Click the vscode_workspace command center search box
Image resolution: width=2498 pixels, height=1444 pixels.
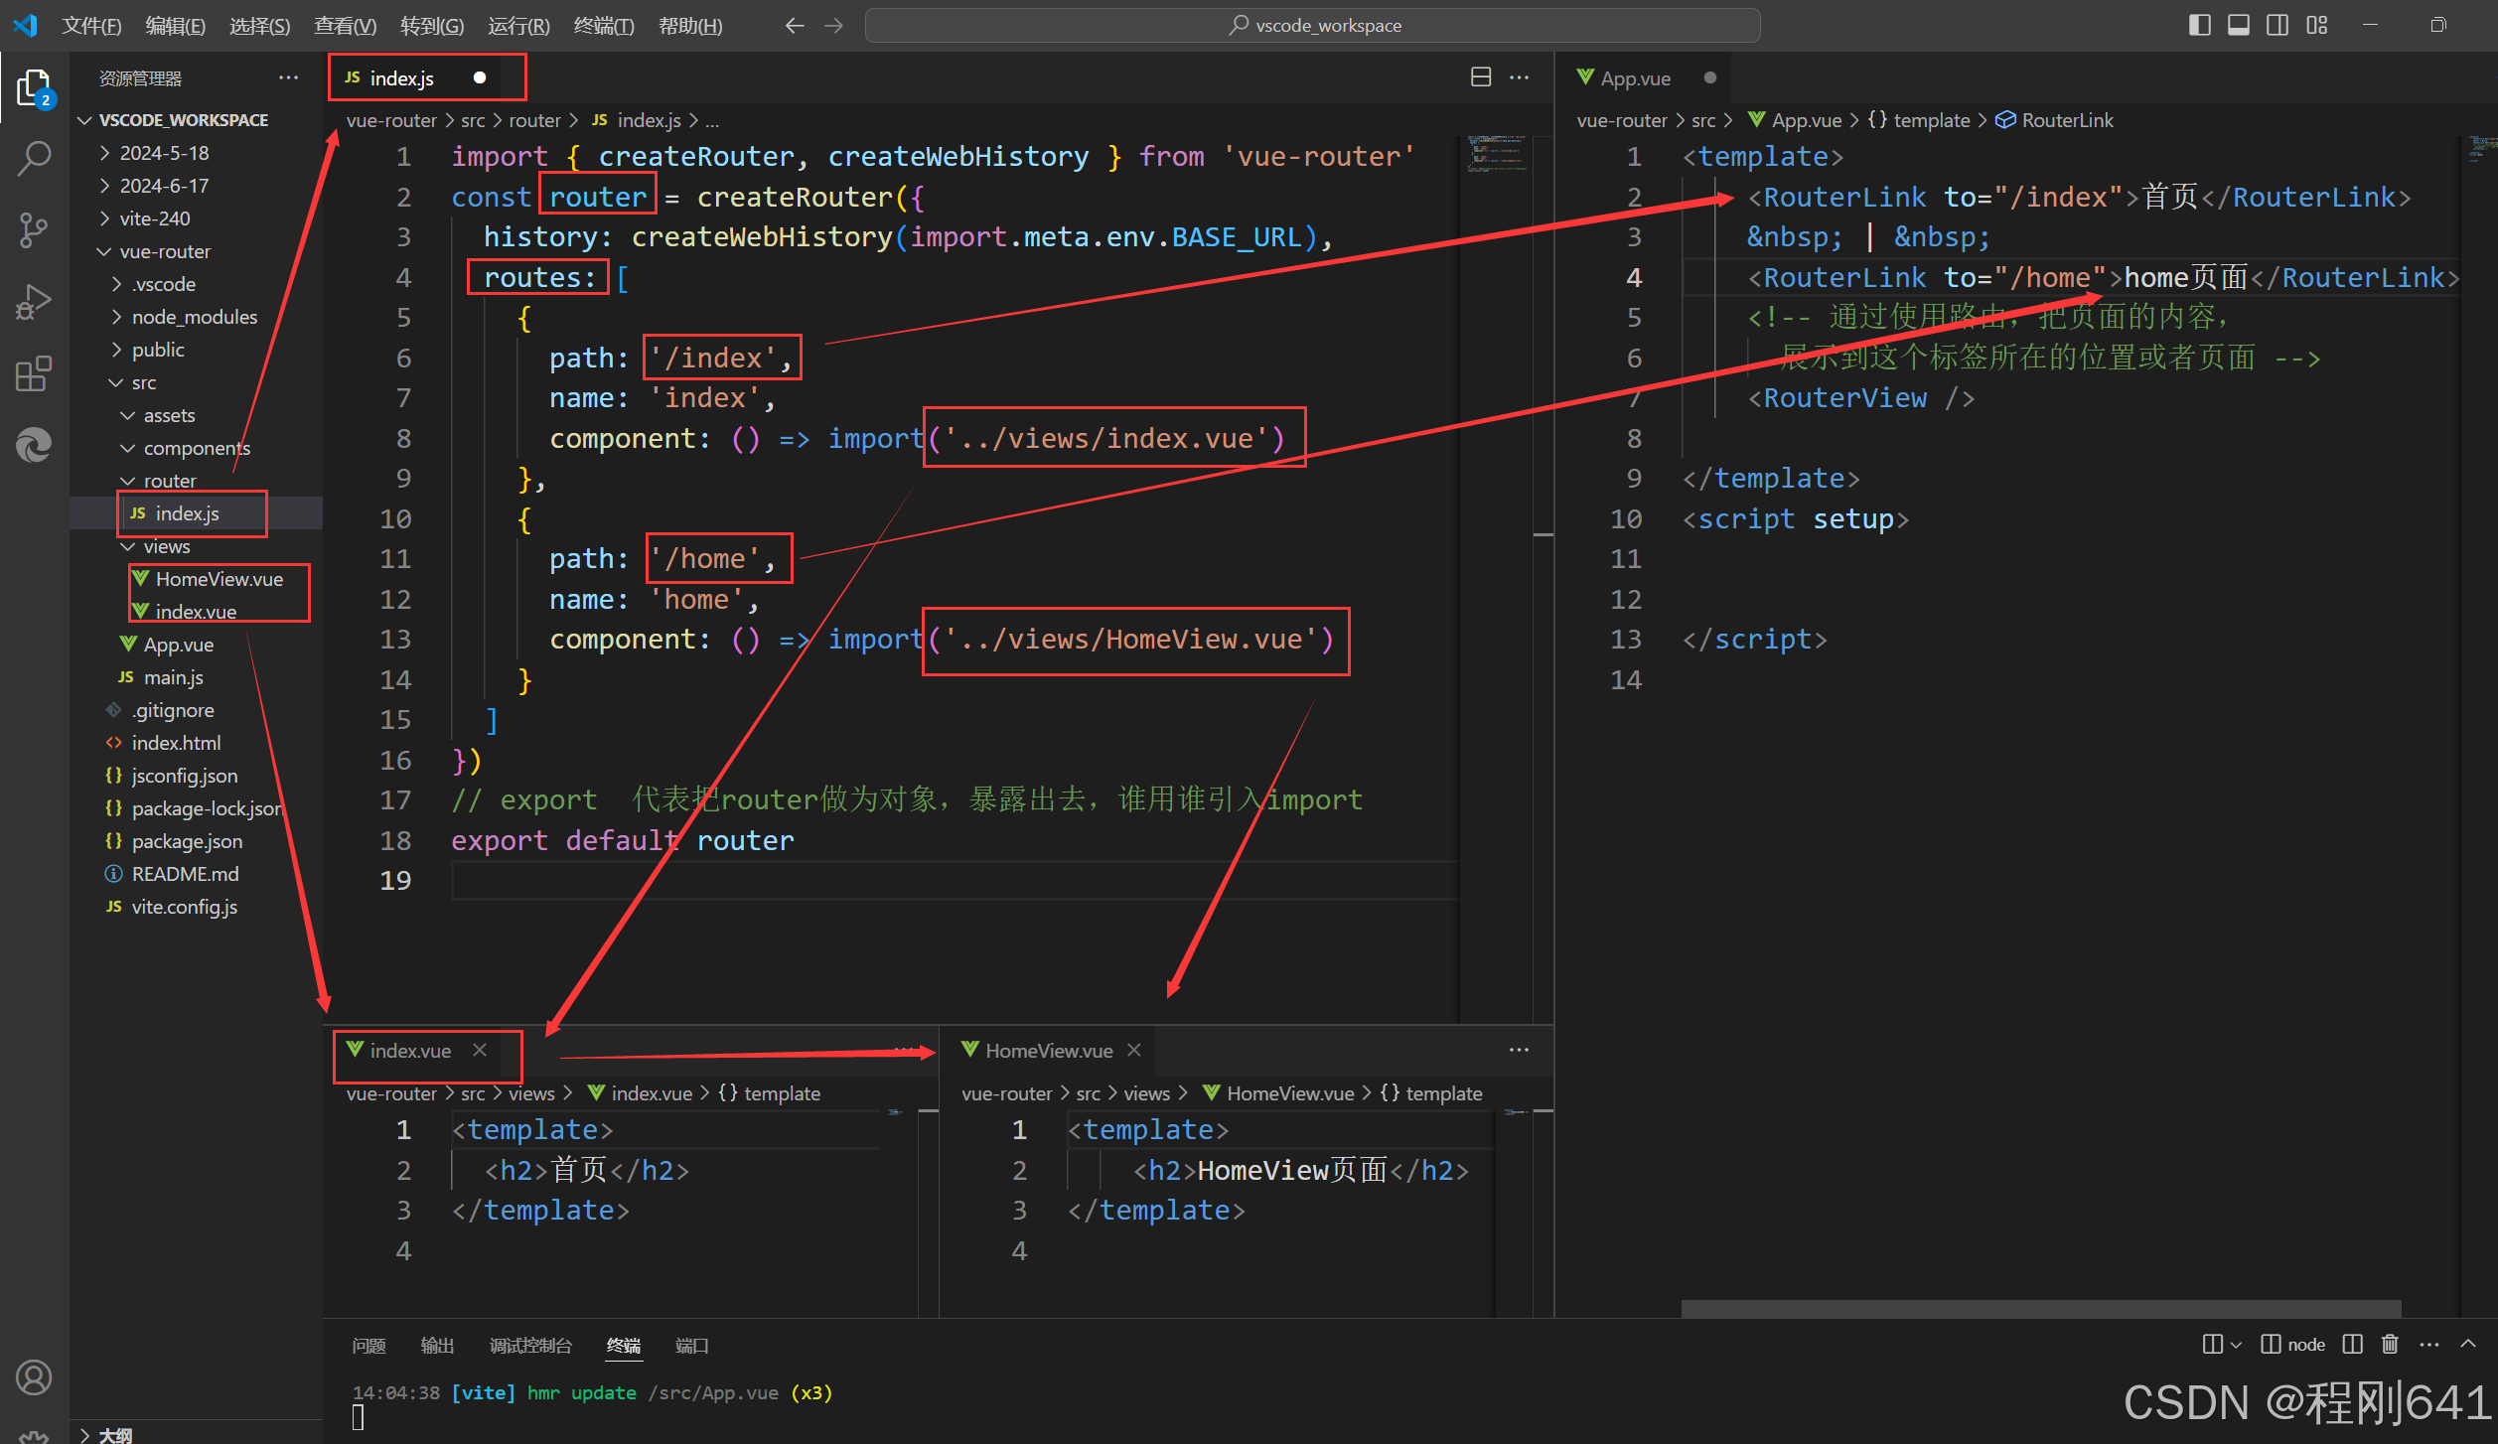(x=1312, y=26)
